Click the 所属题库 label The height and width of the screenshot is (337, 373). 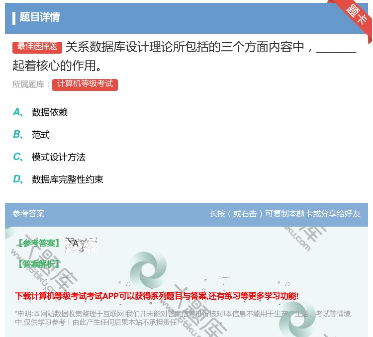tap(31, 84)
